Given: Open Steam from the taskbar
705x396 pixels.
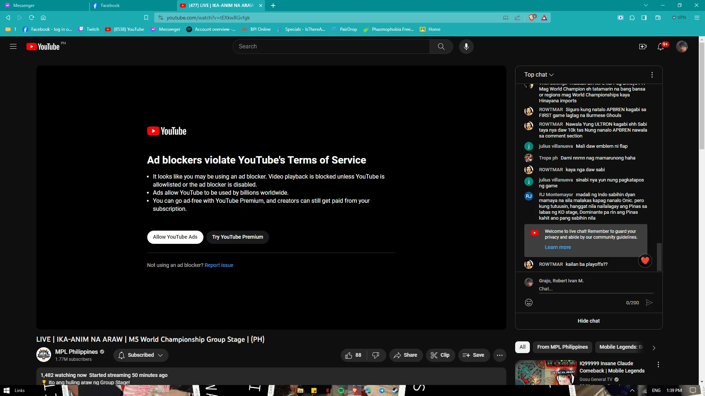Looking at the screenshot, I should pos(395,390).
